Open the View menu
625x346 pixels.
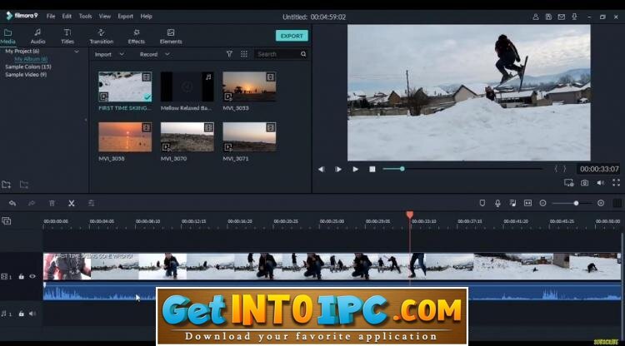(105, 17)
